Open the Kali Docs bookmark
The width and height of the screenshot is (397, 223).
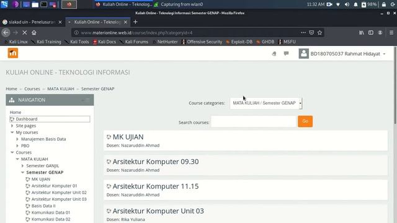click(x=104, y=42)
